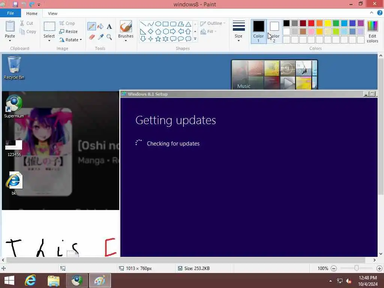Image resolution: width=384 pixels, height=288 pixels.
Task: Click the Save icon in title bar
Action: [15, 4]
